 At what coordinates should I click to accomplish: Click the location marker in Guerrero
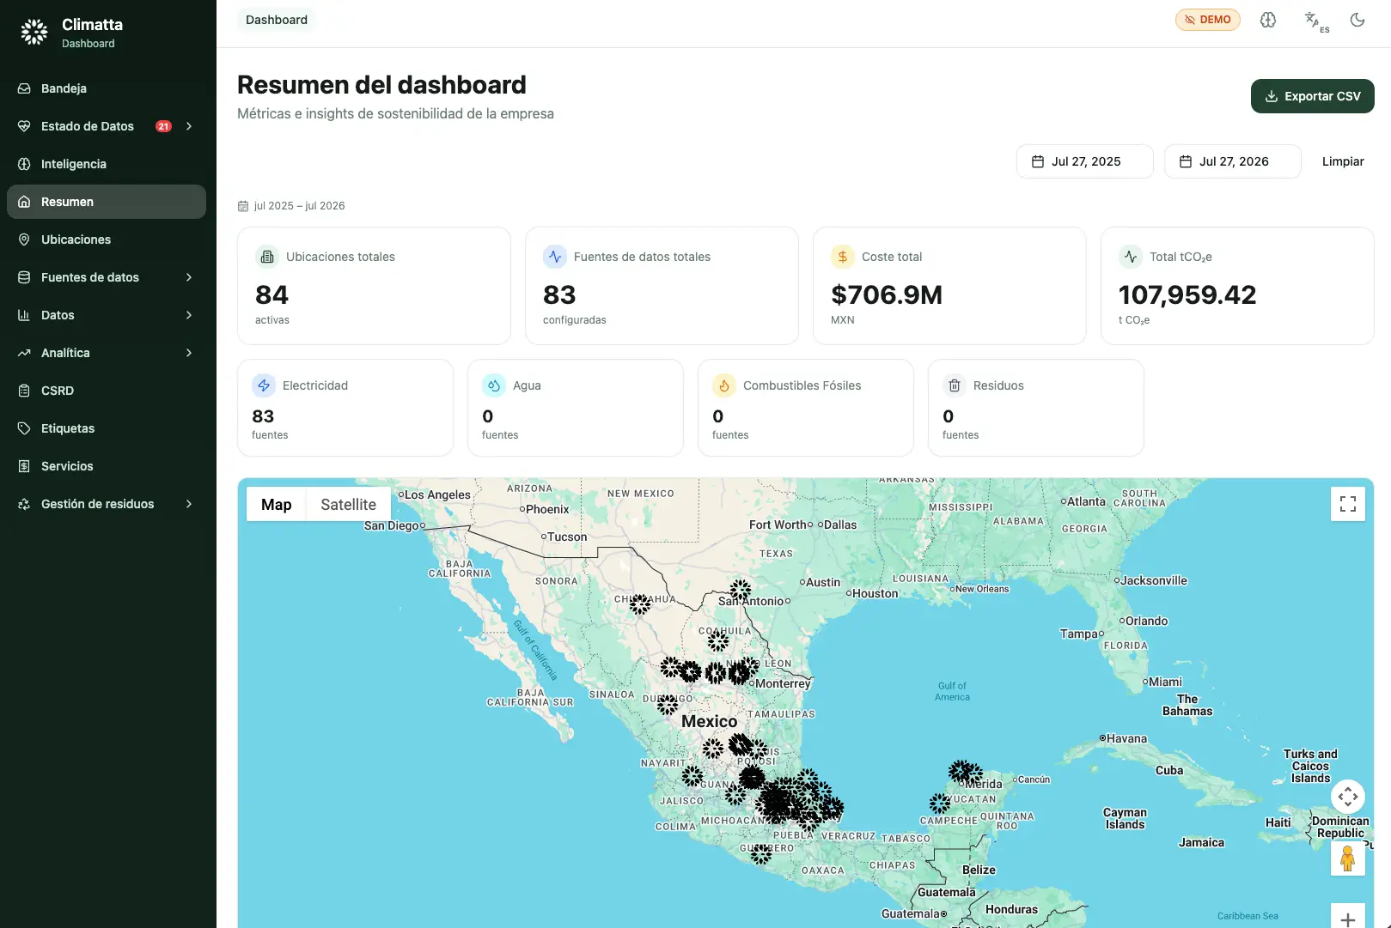(x=761, y=854)
